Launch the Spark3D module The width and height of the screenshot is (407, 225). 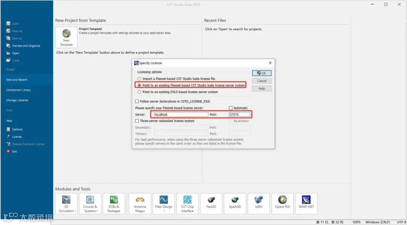235,204
